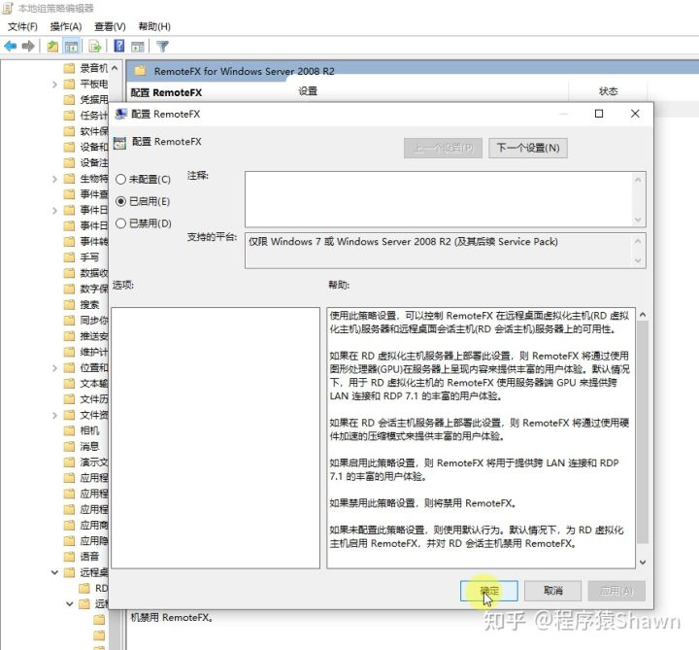Click the folder icon beside 录音机

tap(69, 68)
